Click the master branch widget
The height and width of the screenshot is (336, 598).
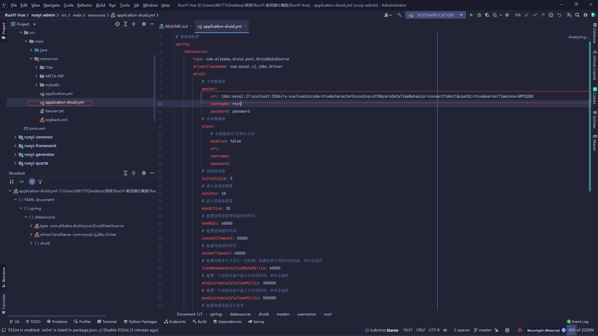[x=483, y=330]
